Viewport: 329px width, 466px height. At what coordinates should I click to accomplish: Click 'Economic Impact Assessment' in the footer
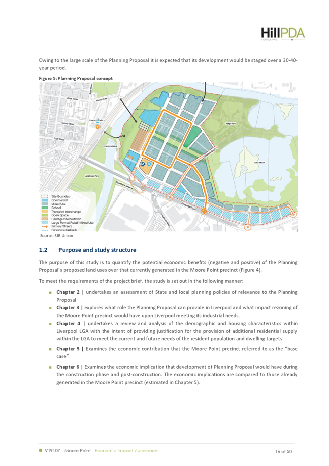126,450
